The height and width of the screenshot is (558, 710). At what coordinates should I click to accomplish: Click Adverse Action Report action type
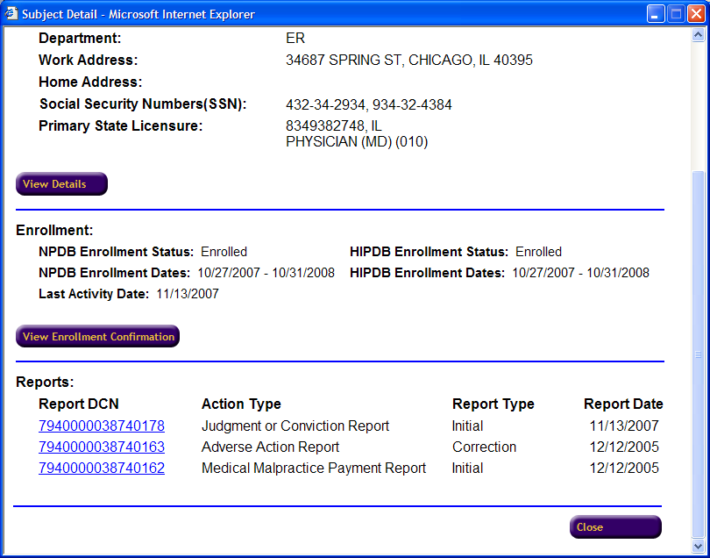(270, 447)
